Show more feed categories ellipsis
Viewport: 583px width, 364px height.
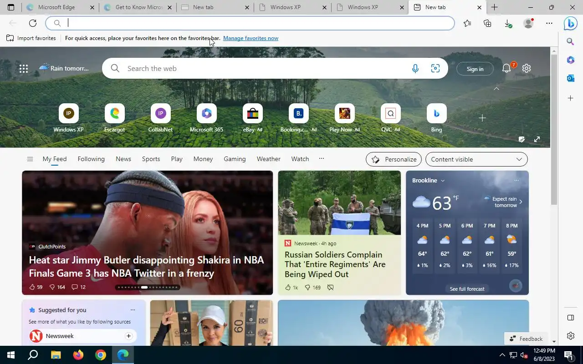(322, 158)
